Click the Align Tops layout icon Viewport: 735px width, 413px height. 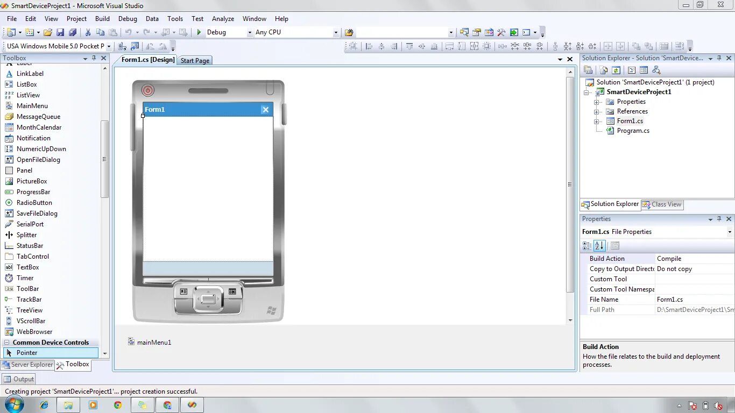tap(409, 46)
